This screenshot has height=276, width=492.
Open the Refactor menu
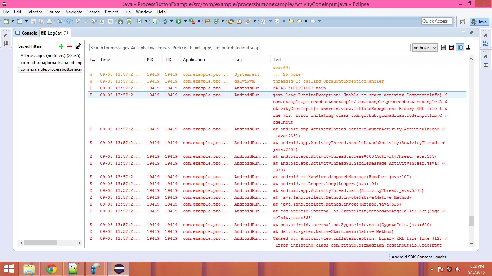(x=34, y=12)
